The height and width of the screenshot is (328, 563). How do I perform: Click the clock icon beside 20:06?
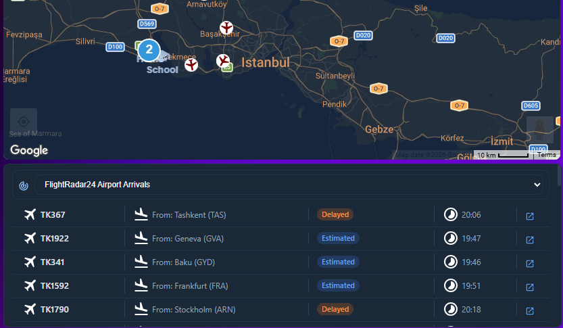451,214
